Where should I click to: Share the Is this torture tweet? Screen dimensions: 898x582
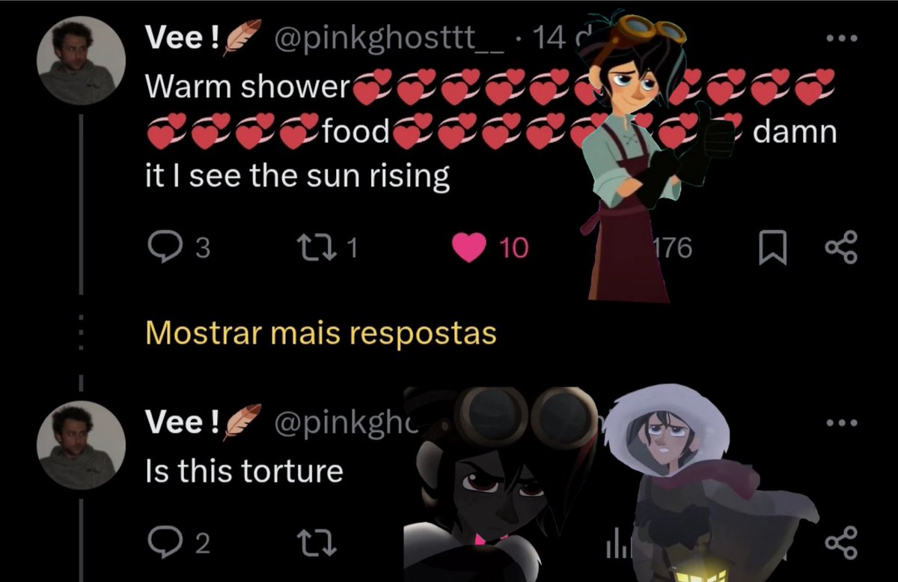point(842,542)
